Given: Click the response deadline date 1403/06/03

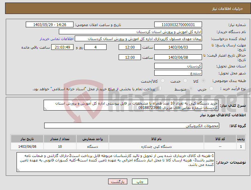Looking at the screenshot, I should click(178, 47).
